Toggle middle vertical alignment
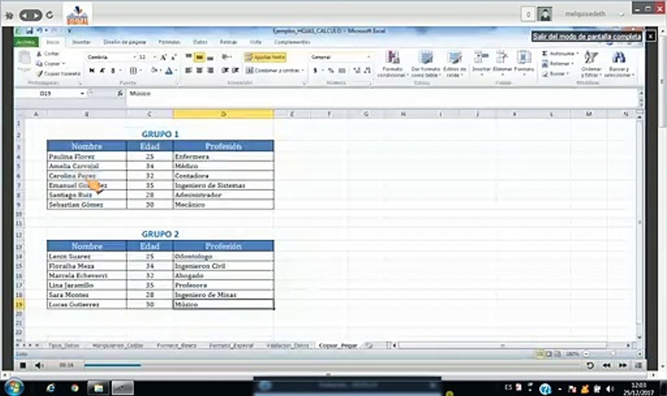 pos(199,57)
